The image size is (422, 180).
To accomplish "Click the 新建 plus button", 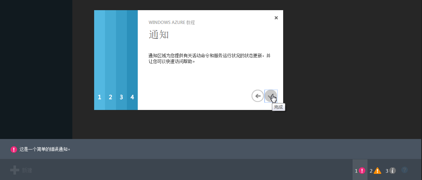I will click(21, 170).
